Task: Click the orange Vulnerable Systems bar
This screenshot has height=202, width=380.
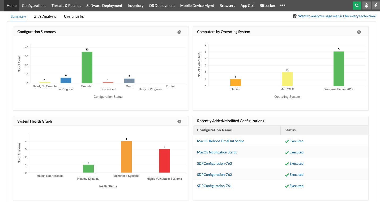Action: click(126, 157)
